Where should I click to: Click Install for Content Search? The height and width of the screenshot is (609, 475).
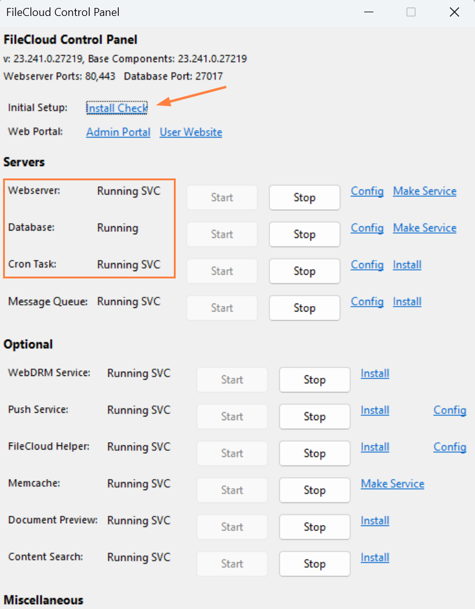click(x=375, y=557)
